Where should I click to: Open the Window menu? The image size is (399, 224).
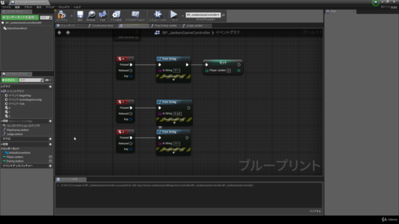click(x=64, y=7)
